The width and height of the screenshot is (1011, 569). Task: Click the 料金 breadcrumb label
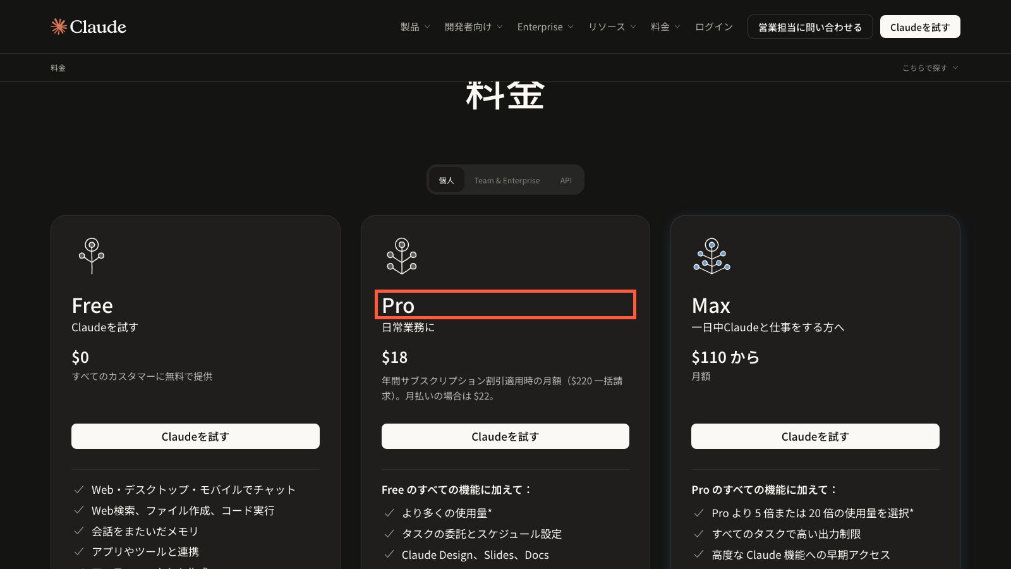pos(58,68)
